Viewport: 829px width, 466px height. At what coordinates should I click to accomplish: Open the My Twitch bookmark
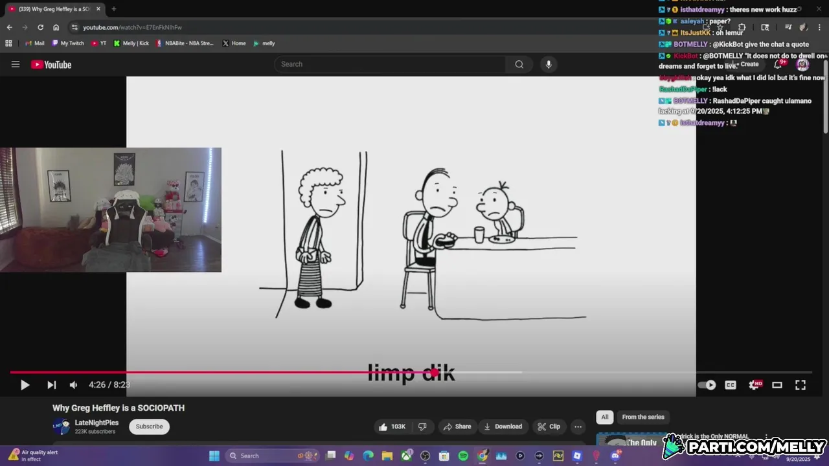point(67,43)
